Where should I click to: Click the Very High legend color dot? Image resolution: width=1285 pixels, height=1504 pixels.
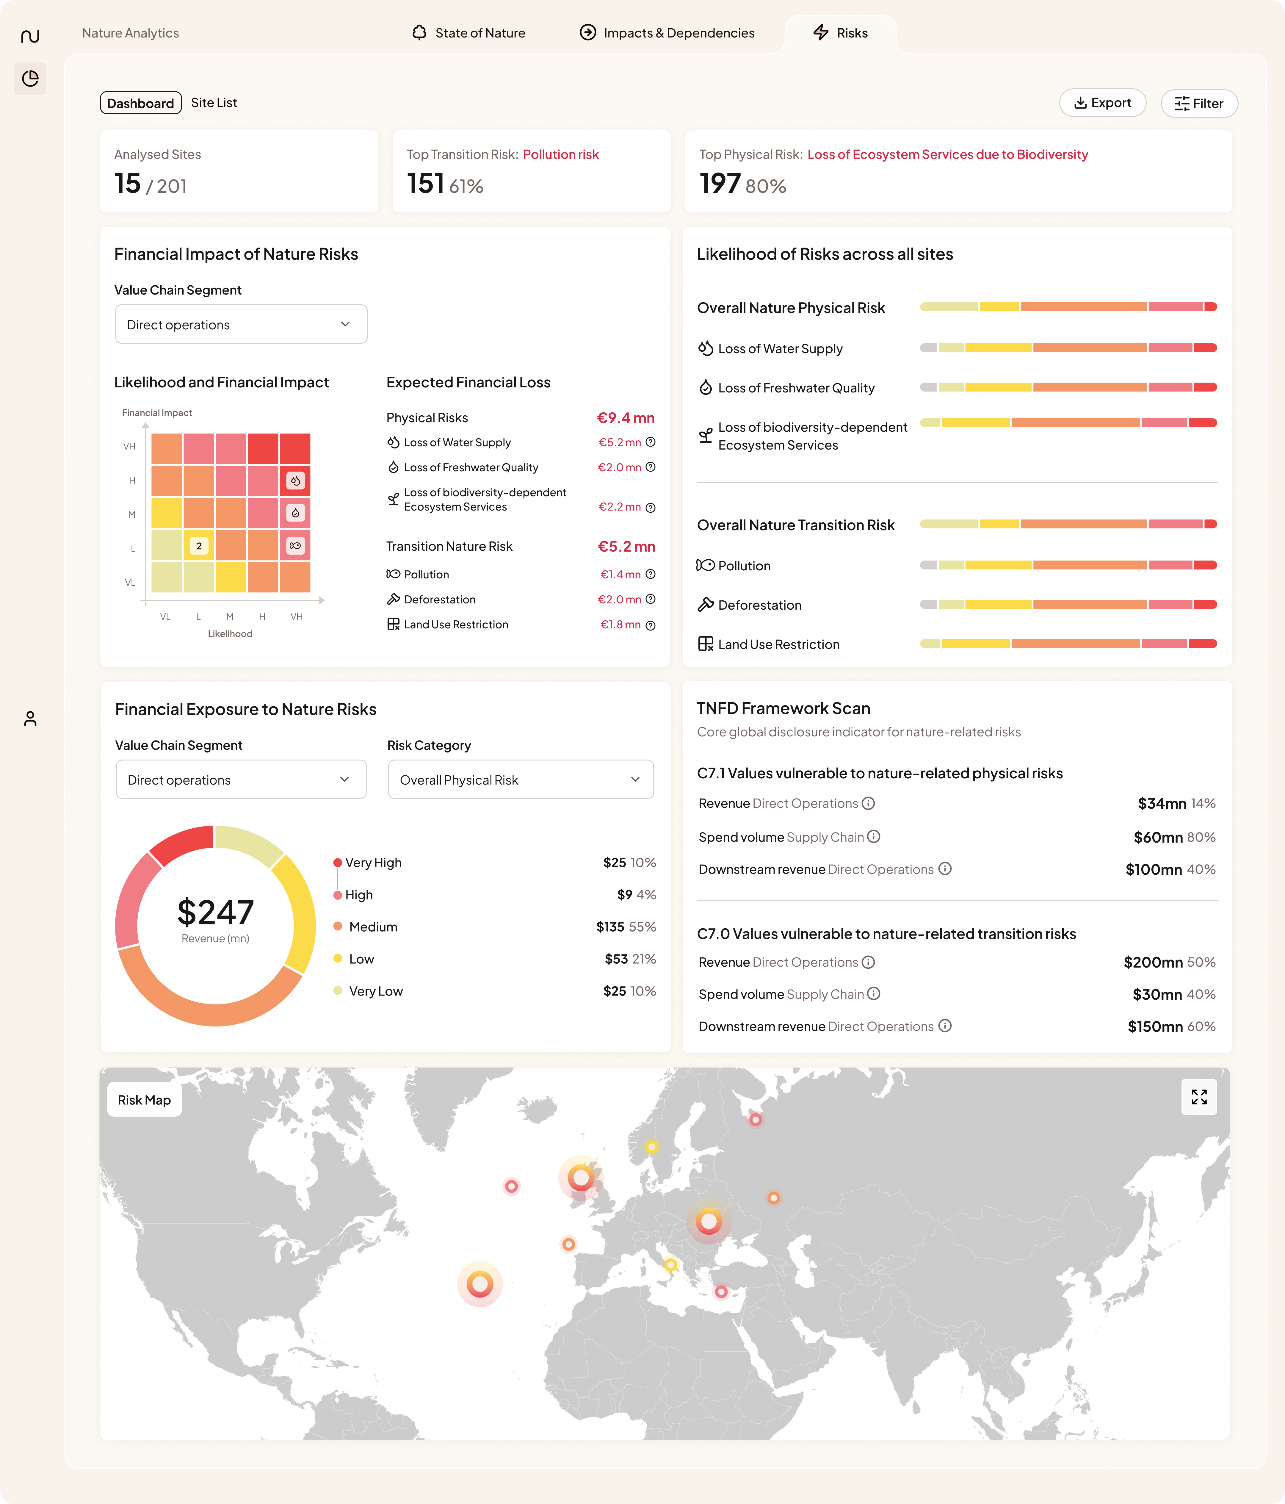[x=337, y=862]
